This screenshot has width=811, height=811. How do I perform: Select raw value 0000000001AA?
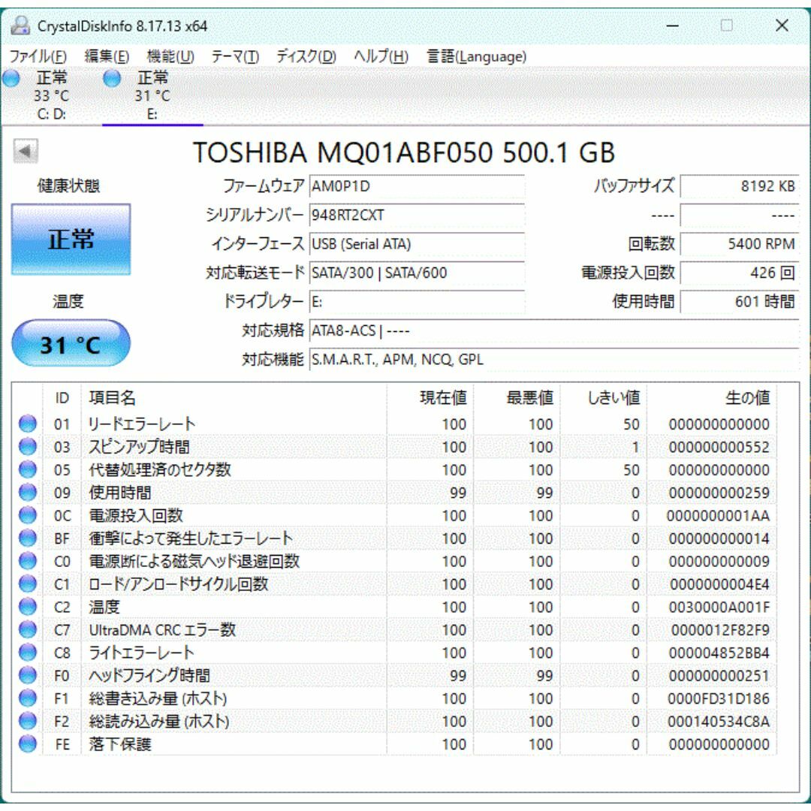click(x=718, y=515)
